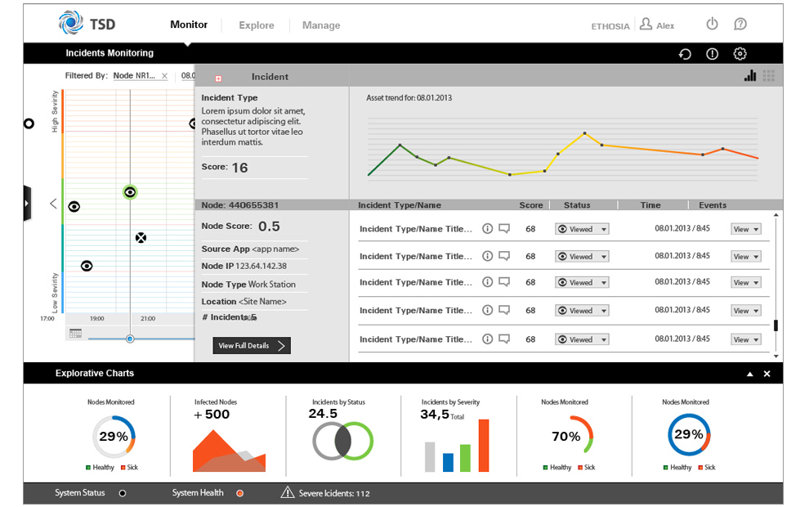809x507 pixels.
Task: Click the power logout icon
Action: point(712,25)
